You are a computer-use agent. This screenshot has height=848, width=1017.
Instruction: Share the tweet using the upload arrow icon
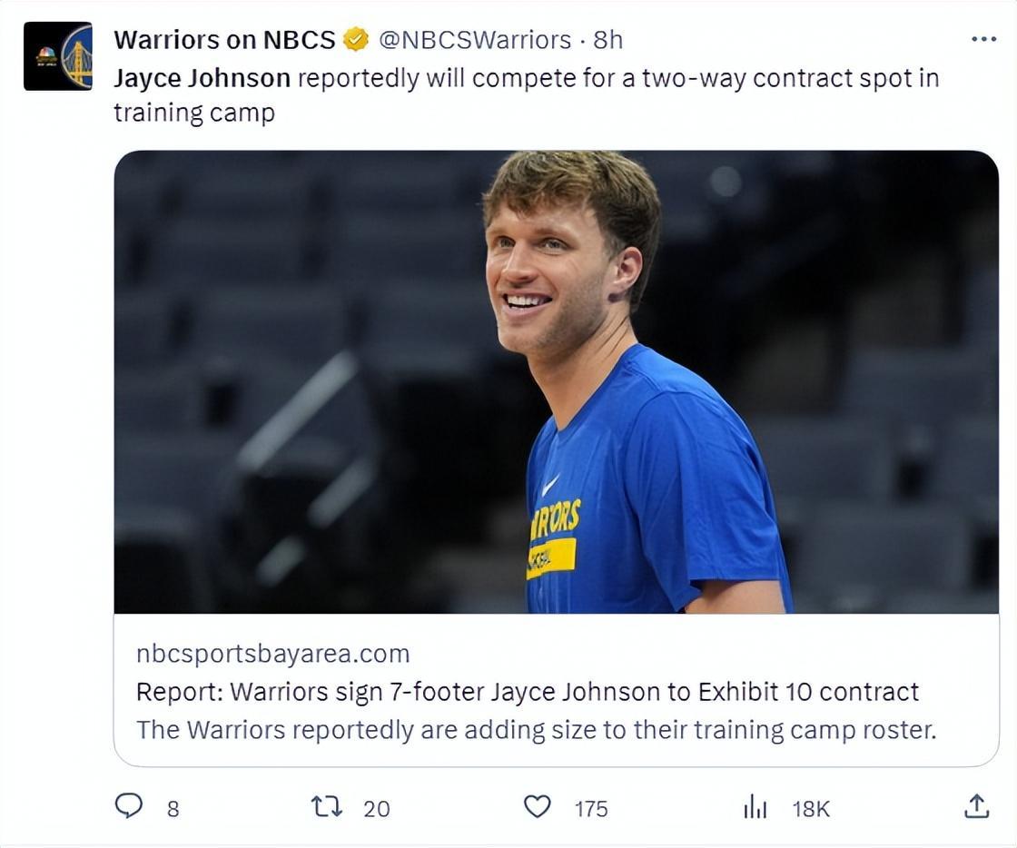(x=976, y=806)
